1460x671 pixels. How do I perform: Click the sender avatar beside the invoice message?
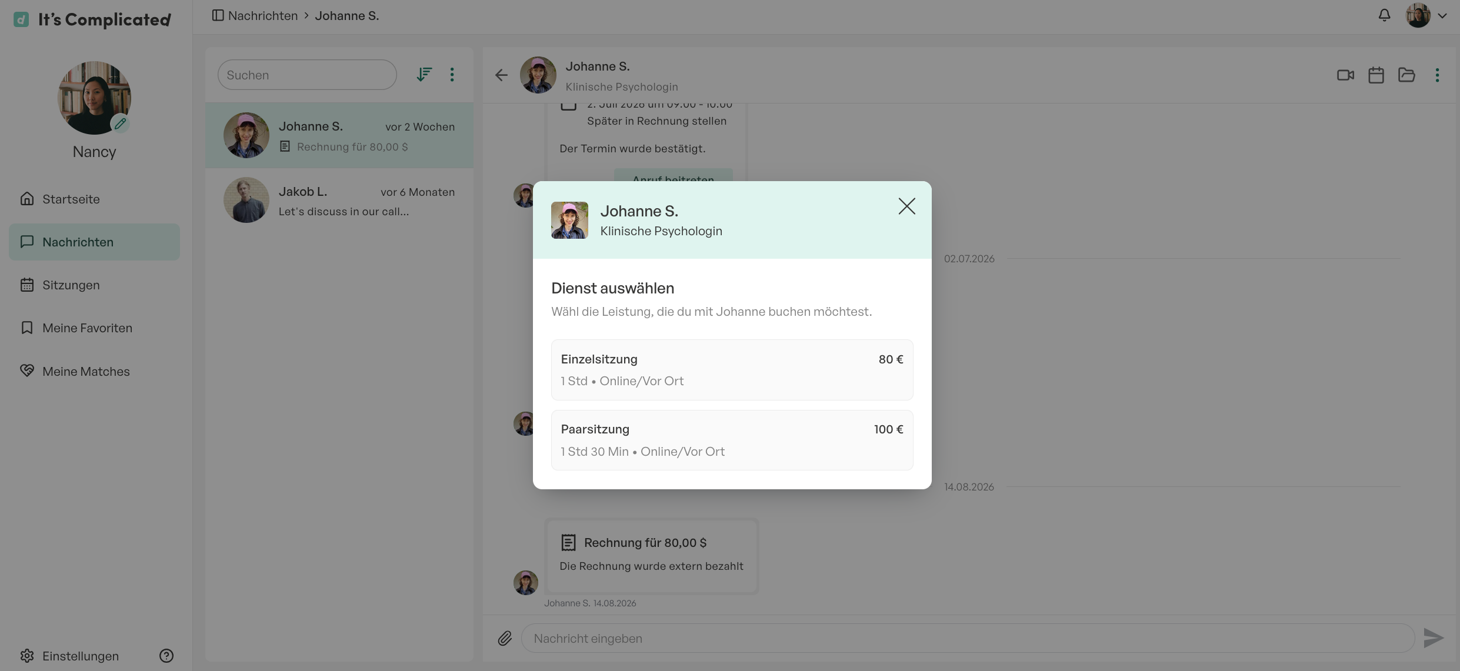click(x=526, y=582)
